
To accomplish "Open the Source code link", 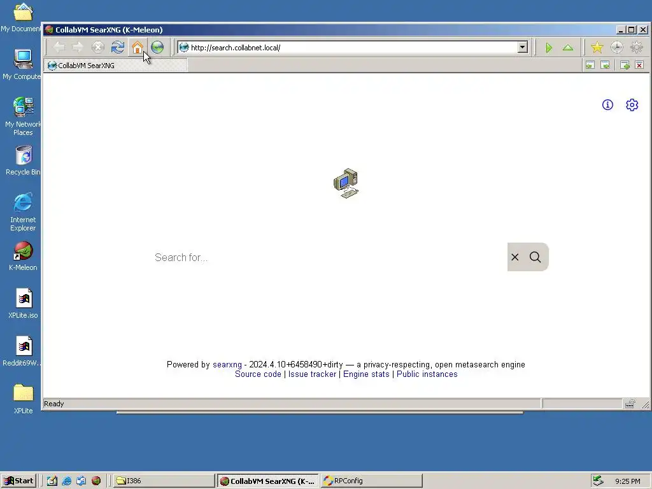I will (x=258, y=374).
